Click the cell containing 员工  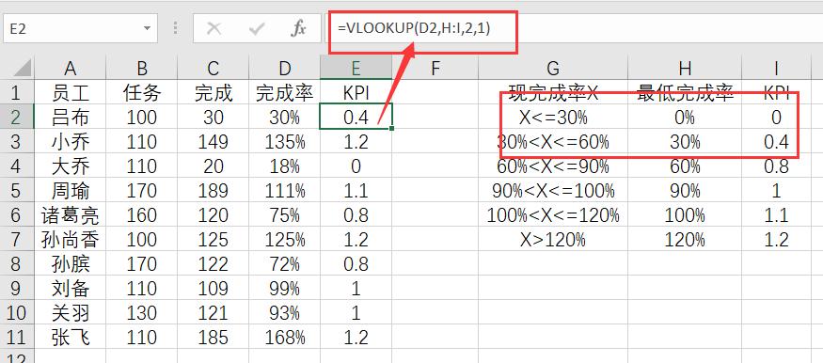pos(71,92)
